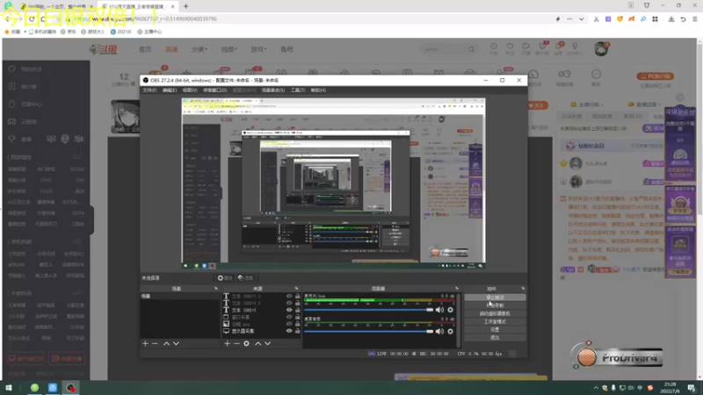Pop out the "场景" dock panel
The image size is (703, 395).
(216, 289)
